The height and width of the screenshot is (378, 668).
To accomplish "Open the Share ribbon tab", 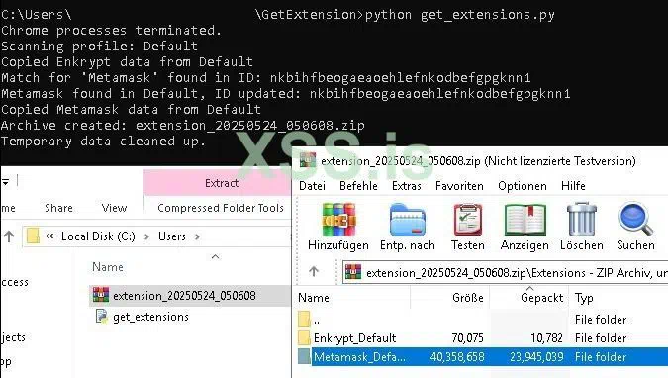I will tap(58, 208).
